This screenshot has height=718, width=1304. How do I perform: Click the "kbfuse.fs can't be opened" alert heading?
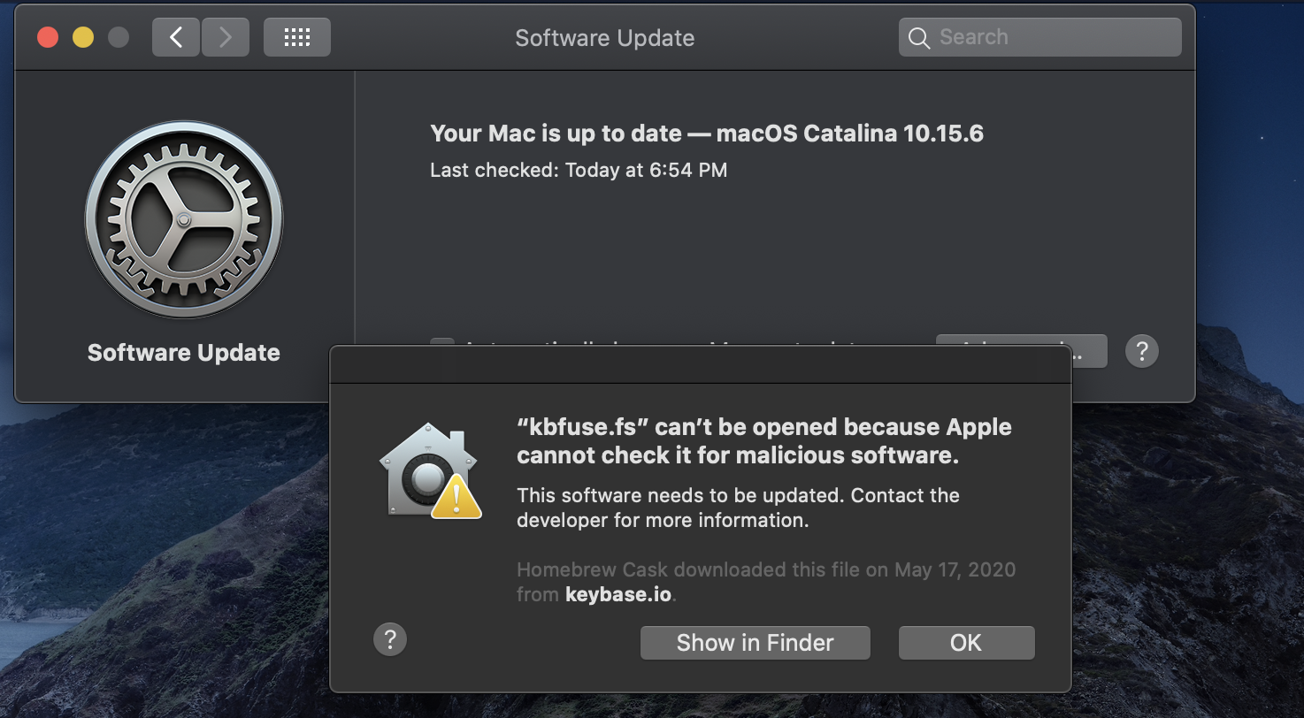click(x=764, y=440)
